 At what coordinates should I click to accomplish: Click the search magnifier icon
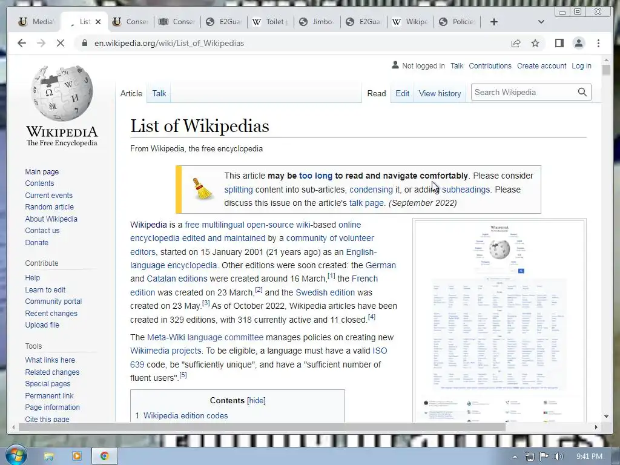[x=582, y=92]
